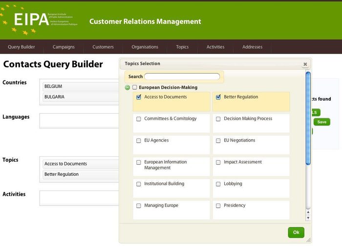Uncheck the Access to Documents checkbox
Screen dimensions: 342x247
139,97
